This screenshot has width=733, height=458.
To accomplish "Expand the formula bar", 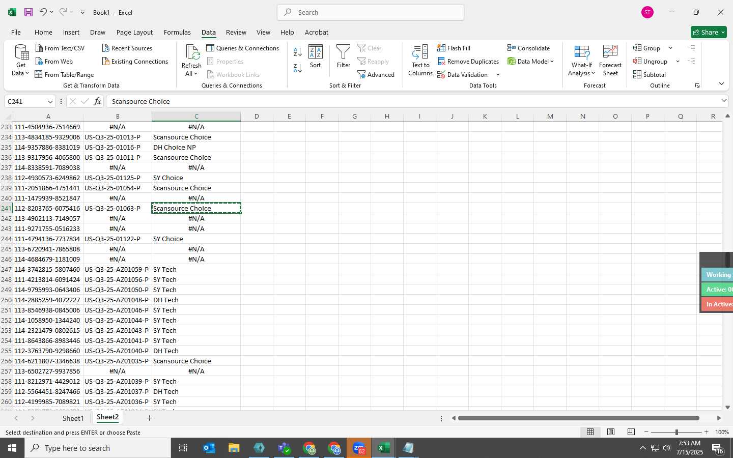I will click(724, 101).
